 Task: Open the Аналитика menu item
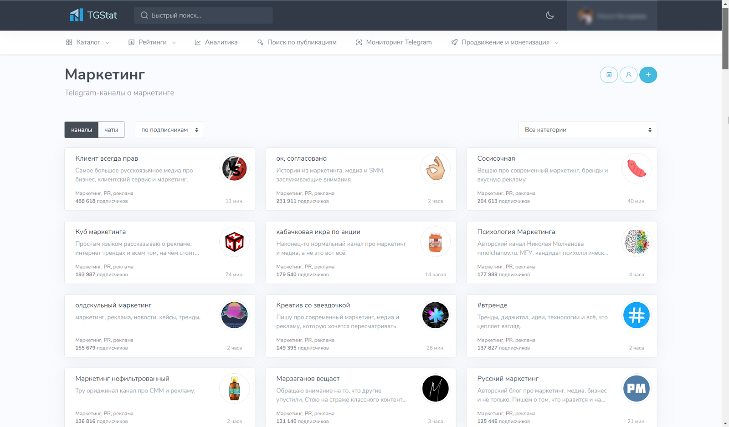pyautogui.click(x=216, y=42)
